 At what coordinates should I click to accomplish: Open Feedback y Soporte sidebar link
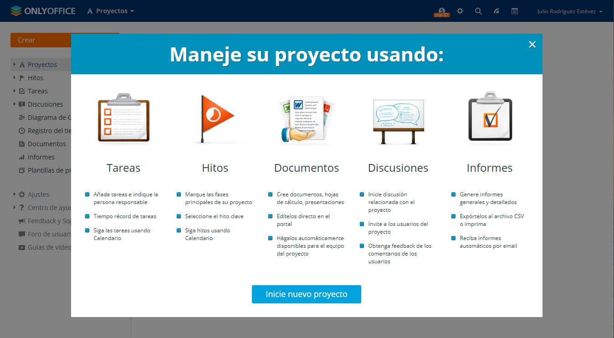[x=49, y=221]
